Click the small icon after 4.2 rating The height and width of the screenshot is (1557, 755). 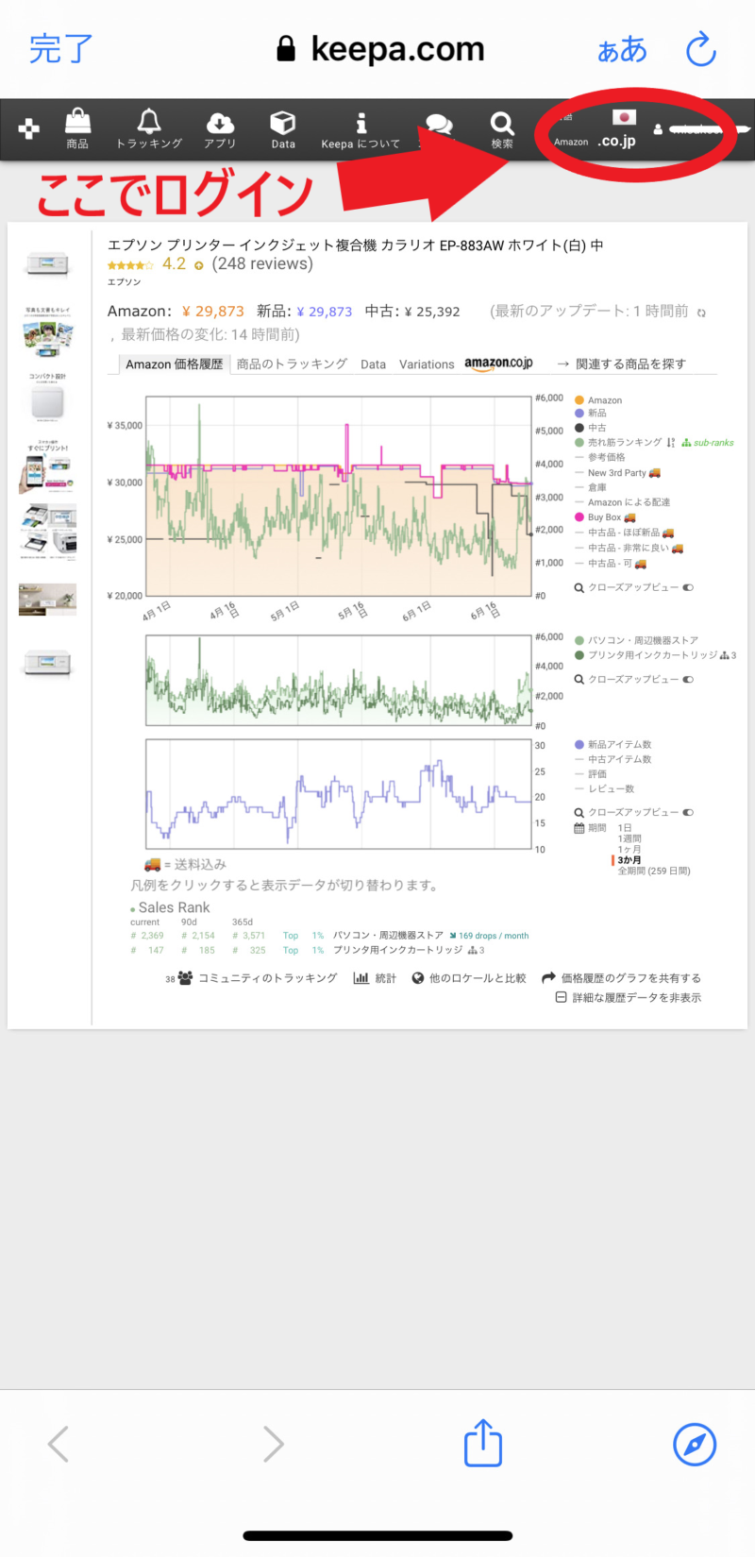(199, 265)
